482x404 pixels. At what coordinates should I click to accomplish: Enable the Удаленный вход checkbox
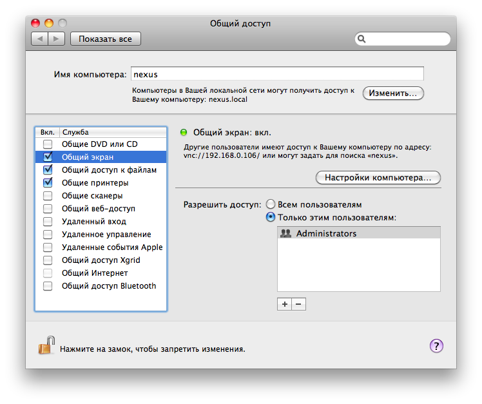tap(48, 222)
